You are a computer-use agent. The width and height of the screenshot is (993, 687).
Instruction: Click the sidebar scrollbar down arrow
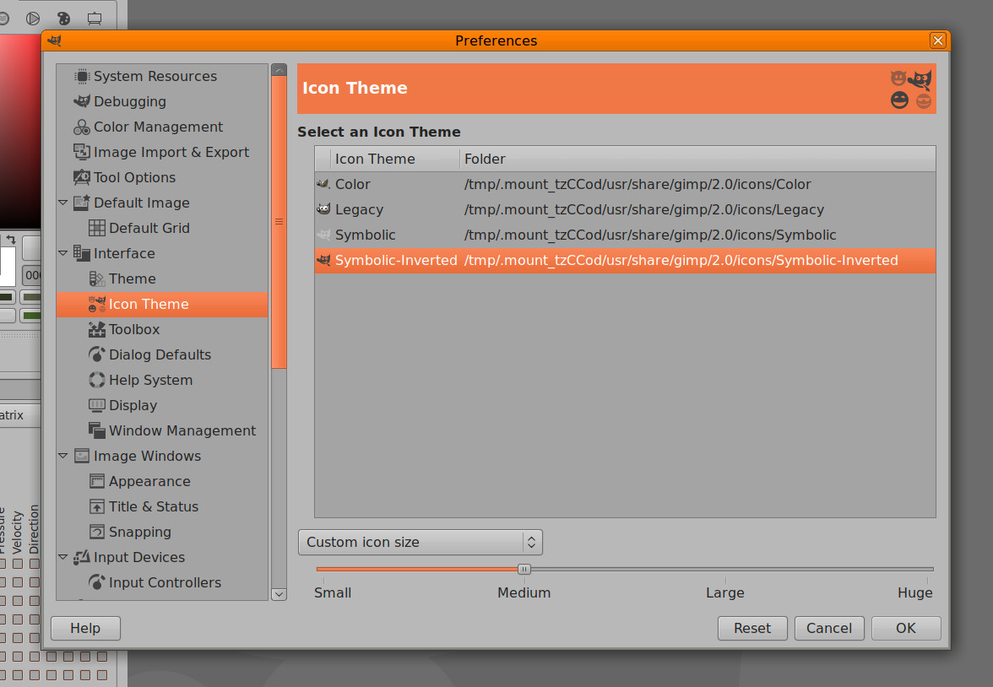(x=279, y=594)
